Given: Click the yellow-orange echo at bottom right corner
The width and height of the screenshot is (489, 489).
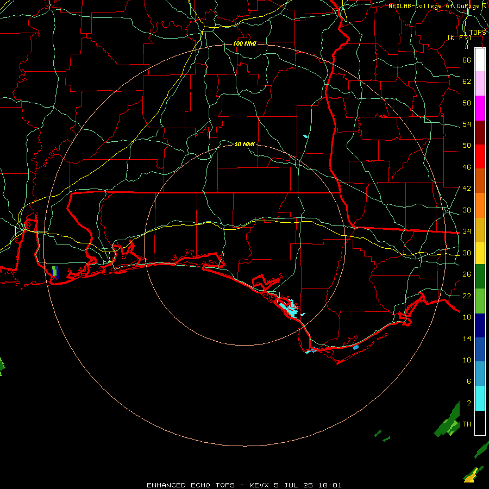Looking at the screenshot, I should 471,475.
